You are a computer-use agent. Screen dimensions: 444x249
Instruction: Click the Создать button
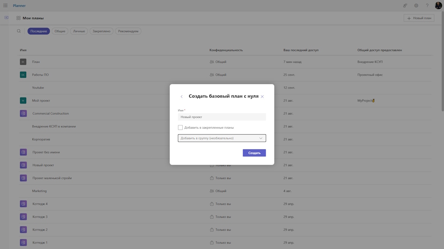[x=254, y=153]
